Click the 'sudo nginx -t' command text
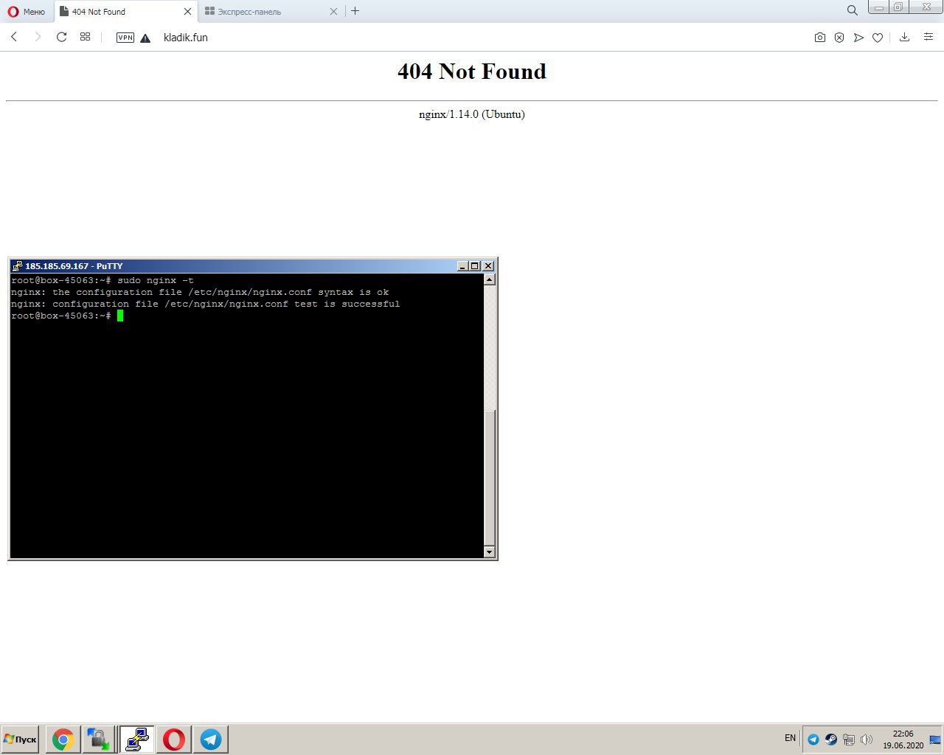The image size is (944, 755). pos(156,280)
